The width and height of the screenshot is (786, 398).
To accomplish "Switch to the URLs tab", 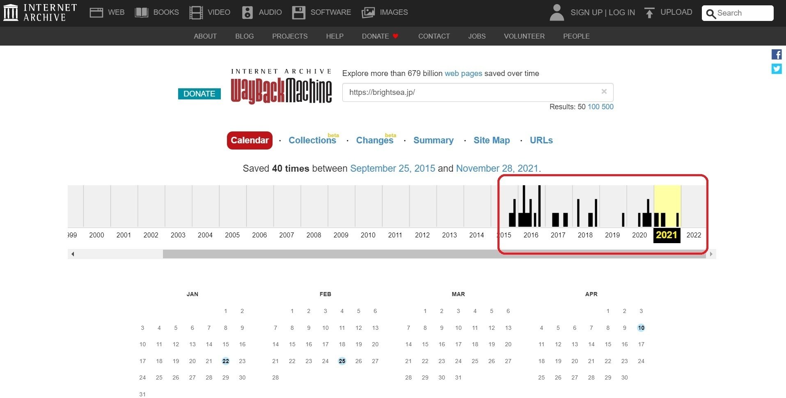I will pyautogui.click(x=541, y=140).
